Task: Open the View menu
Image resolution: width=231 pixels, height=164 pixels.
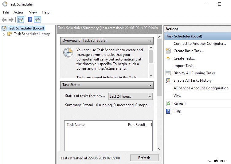Action: (x=33, y=12)
